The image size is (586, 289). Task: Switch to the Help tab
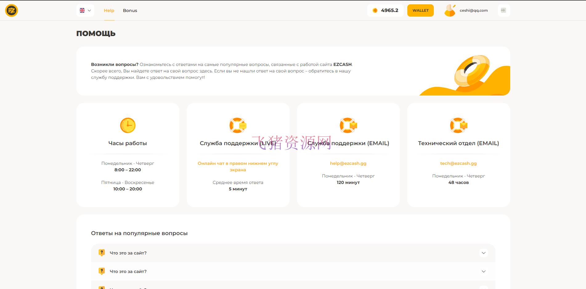(109, 10)
